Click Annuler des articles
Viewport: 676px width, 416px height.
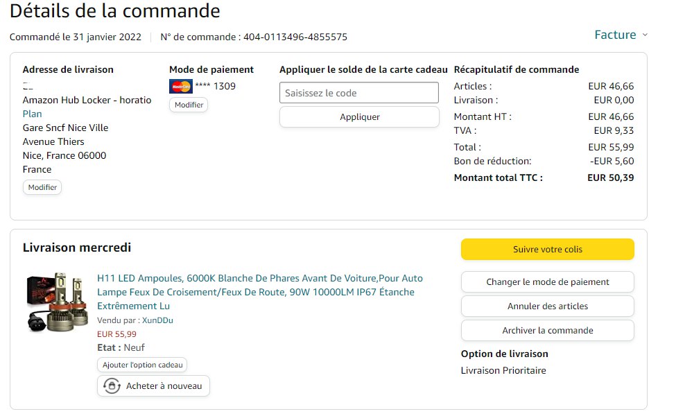pos(547,306)
